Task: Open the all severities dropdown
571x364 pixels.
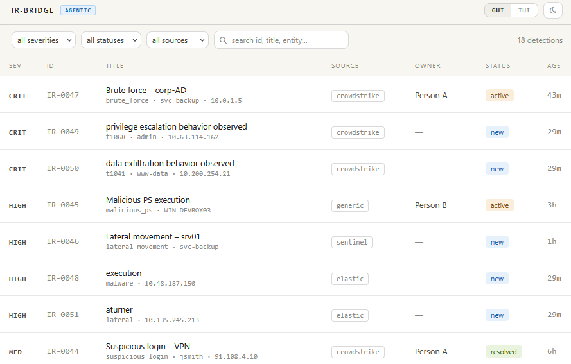Action: pyautogui.click(x=44, y=40)
